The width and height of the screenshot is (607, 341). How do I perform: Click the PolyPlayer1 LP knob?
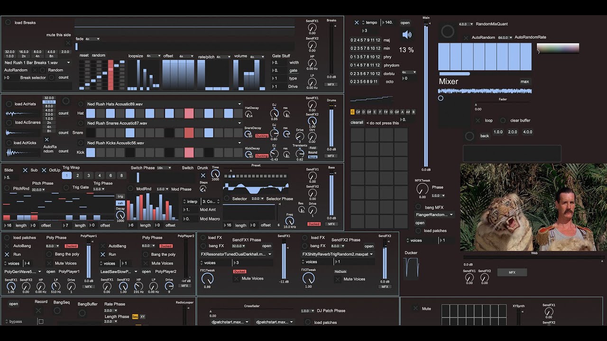click(x=56, y=286)
